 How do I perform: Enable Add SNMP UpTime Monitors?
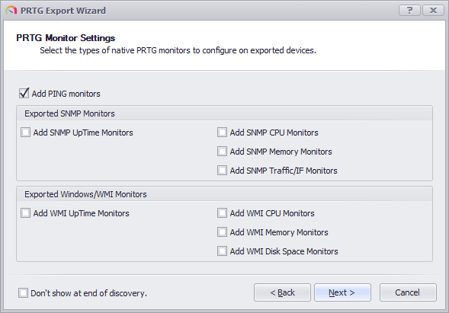tap(25, 133)
